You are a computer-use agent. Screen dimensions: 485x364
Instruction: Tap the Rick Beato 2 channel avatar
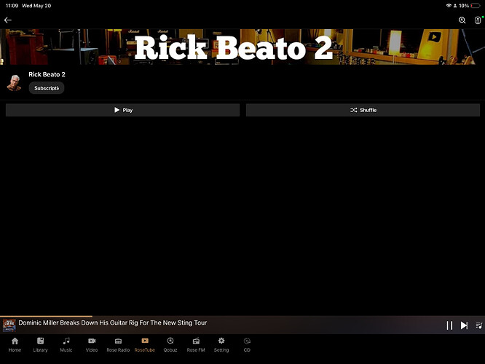15,82
